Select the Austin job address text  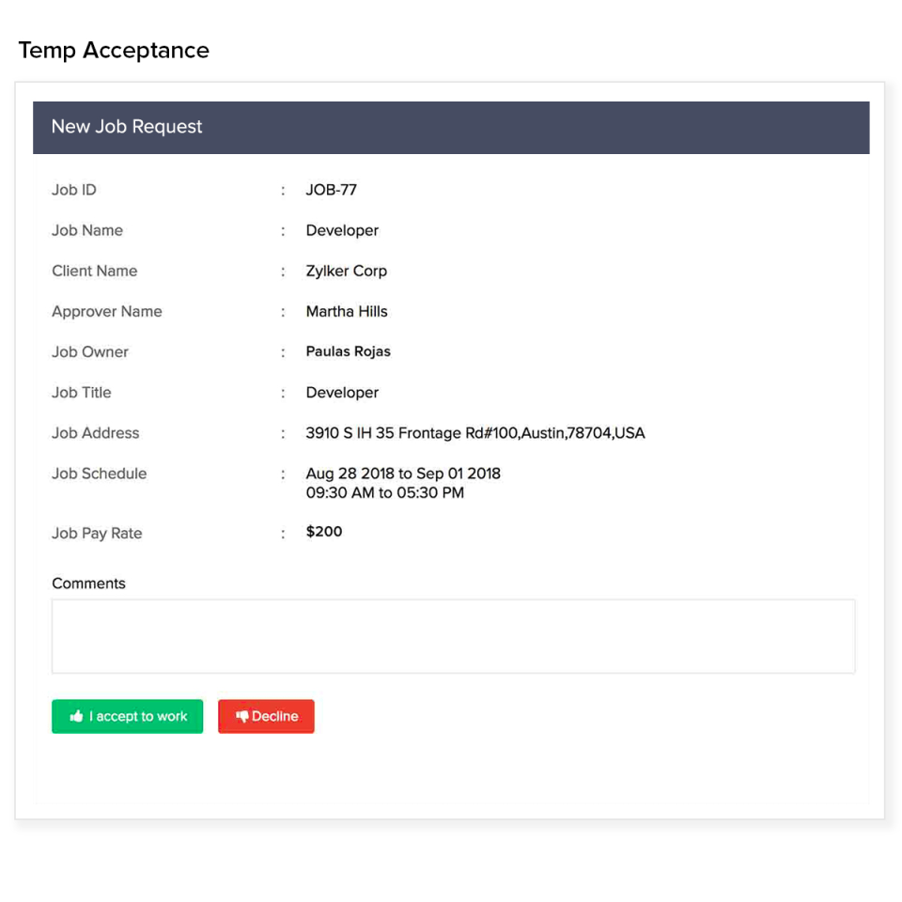click(x=475, y=433)
